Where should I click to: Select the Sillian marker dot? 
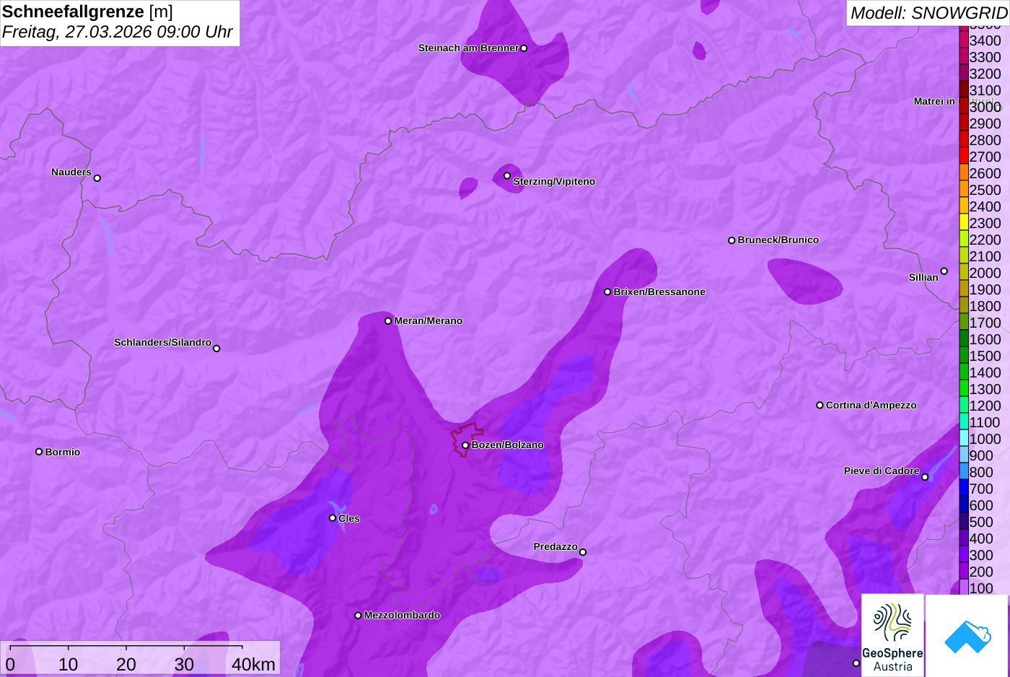click(944, 271)
